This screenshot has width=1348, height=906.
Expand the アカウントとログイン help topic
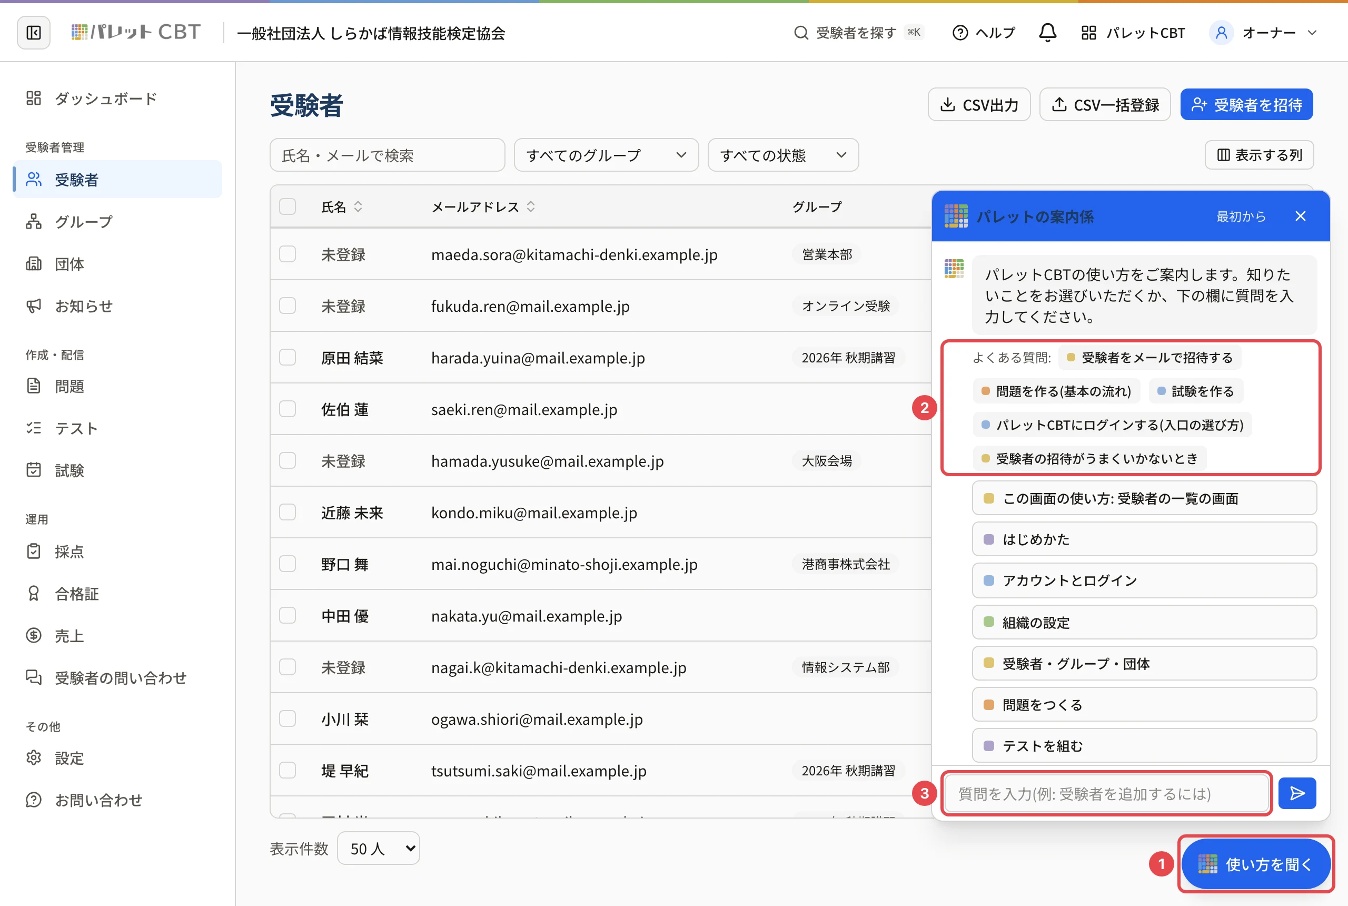(1144, 580)
